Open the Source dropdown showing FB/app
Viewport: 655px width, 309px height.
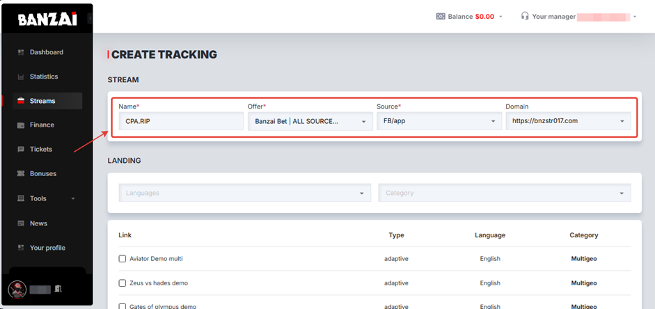[x=439, y=121]
